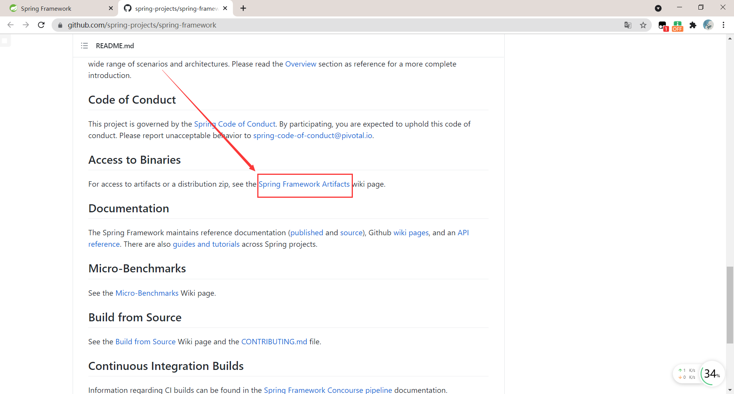734x394 pixels.
Task: Click the spring-code-of-conduct@pivotal.io email link
Action: 313,135
